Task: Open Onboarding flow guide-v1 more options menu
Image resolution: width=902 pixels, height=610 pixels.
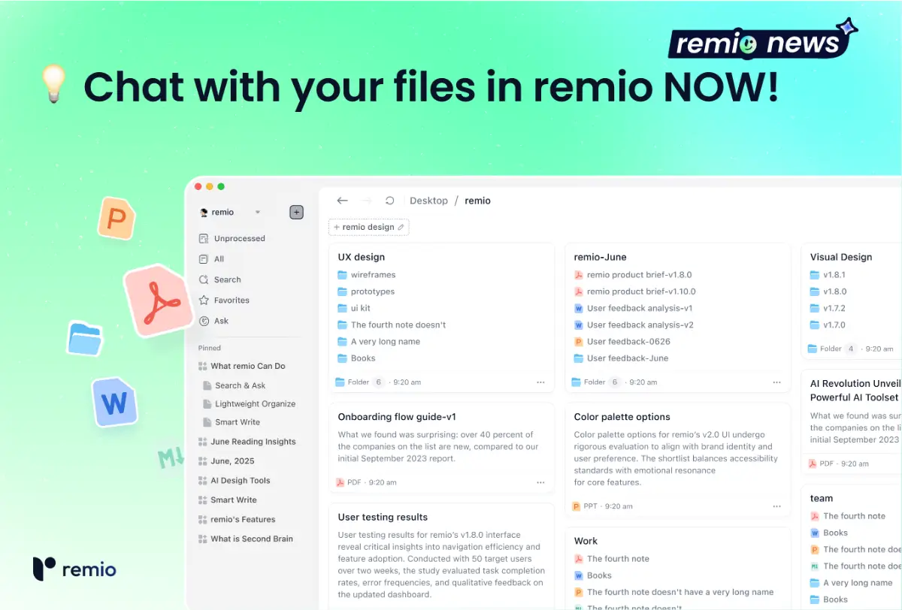Action: point(540,482)
